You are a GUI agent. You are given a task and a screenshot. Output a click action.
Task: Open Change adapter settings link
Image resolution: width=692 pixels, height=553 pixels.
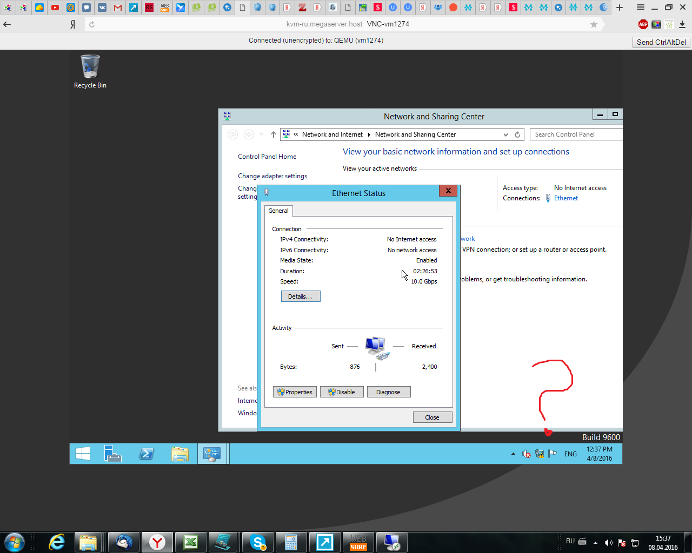[x=272, y=176]
